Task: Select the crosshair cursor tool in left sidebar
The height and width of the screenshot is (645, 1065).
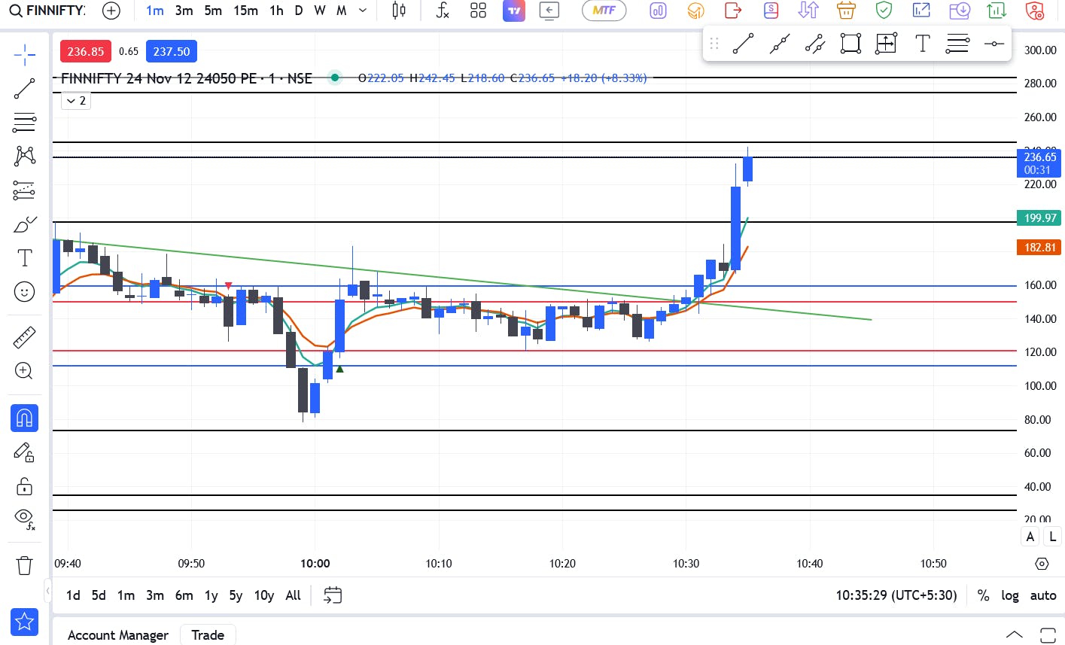Action: pos(24,55)
